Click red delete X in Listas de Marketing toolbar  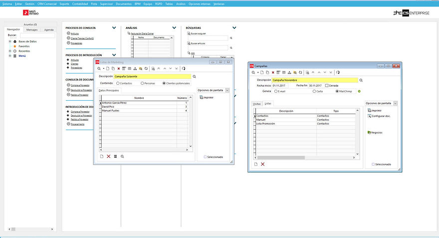pos(119,68)
